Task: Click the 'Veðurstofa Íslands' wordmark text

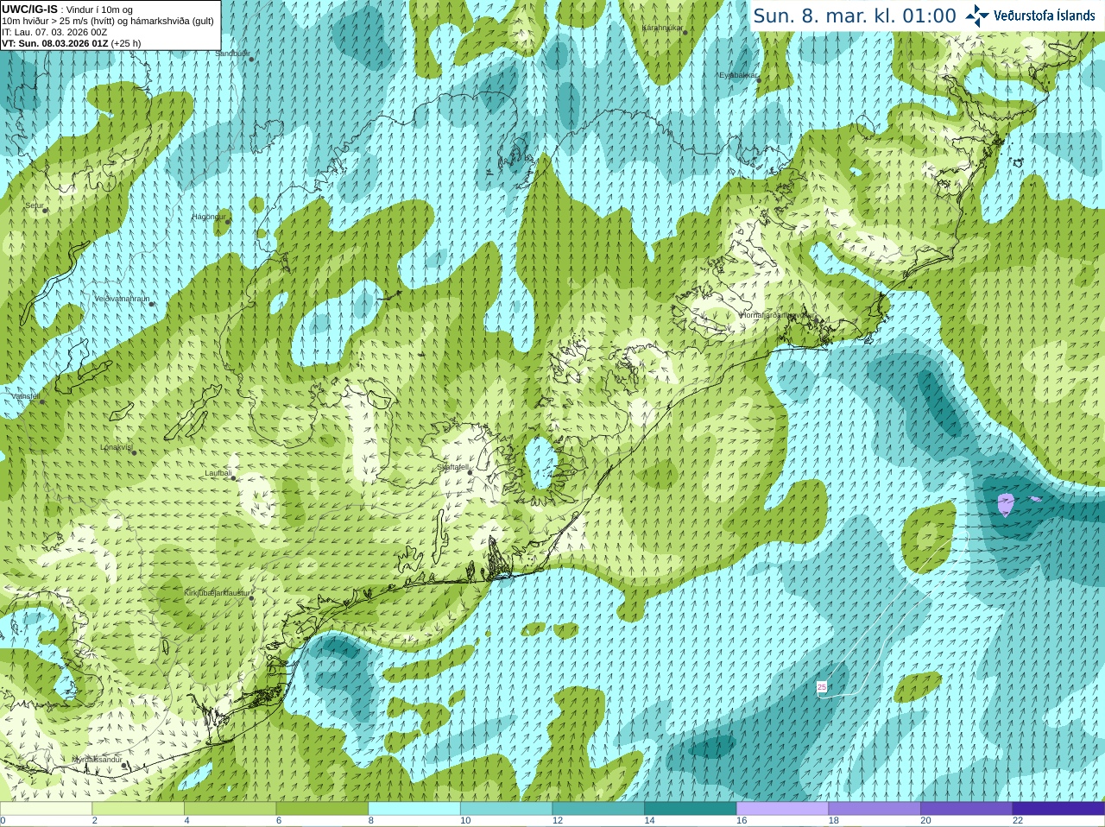Action: pyautogui.click(x=1045, y=16)
